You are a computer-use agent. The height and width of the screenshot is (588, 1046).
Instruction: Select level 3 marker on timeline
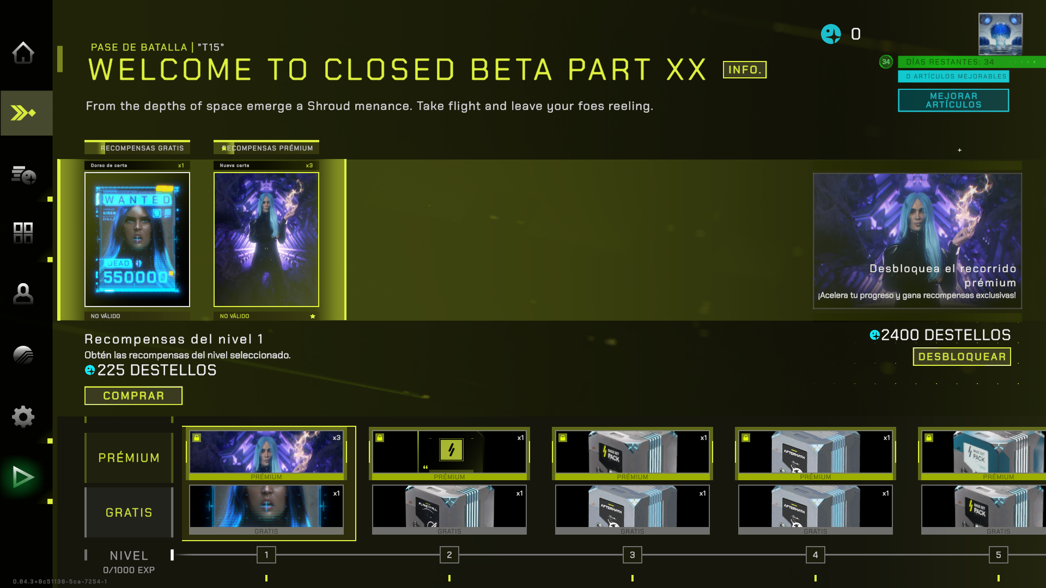click(632, 555)
